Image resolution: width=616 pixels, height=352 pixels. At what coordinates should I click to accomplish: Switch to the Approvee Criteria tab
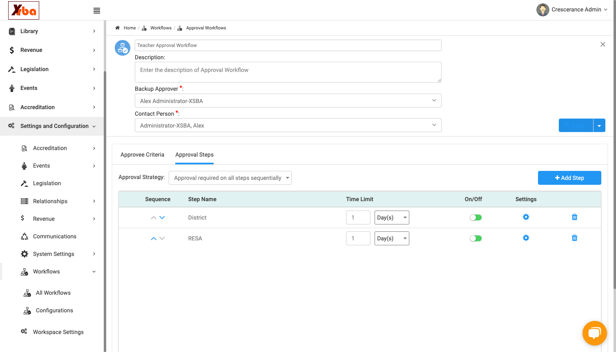click(x=142, y=155)
